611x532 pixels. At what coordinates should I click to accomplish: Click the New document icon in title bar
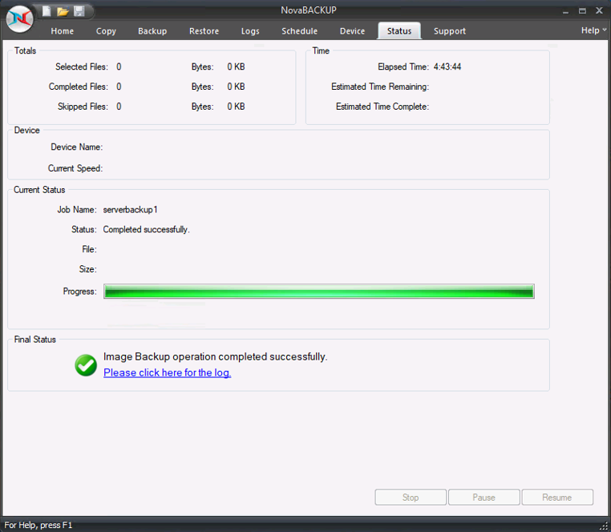pyautogui.click(x=47, y=11)
